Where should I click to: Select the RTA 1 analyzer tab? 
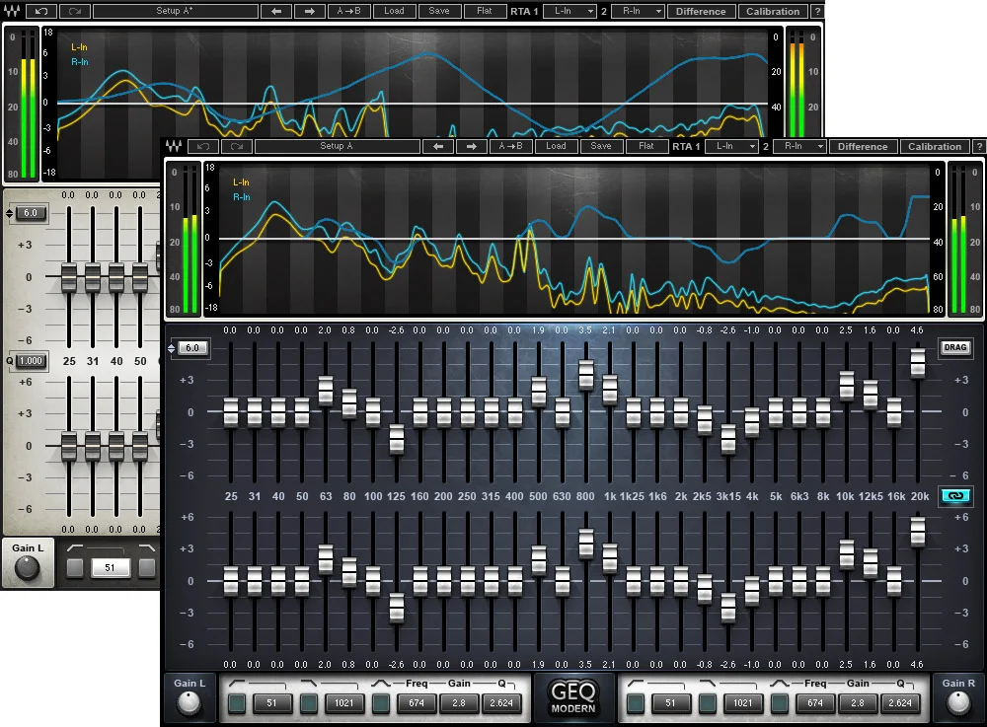coord(685,145)
